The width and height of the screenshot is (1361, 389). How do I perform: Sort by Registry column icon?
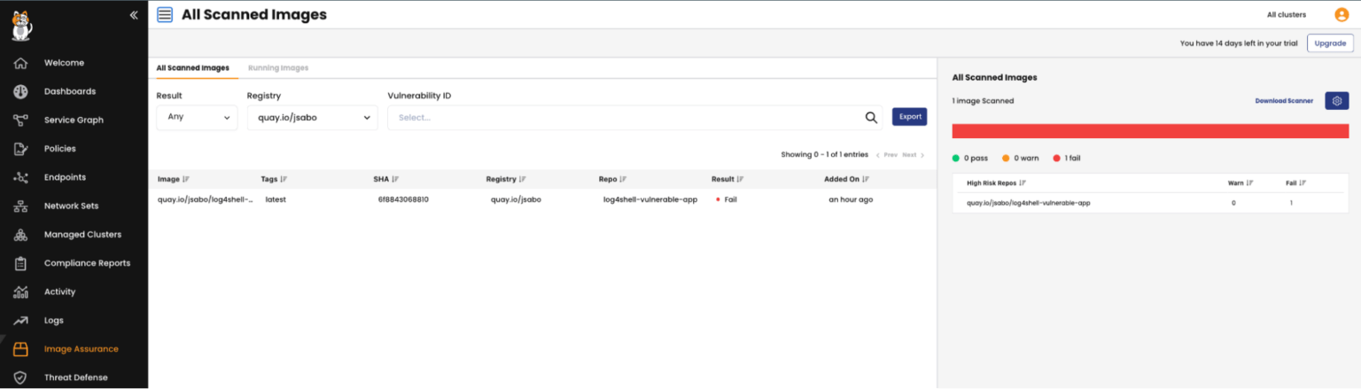click(523, 179)
